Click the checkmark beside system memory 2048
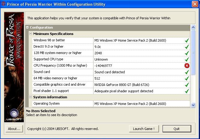The width and height of the screenshot is (200, 139). [x=187, y=53]
